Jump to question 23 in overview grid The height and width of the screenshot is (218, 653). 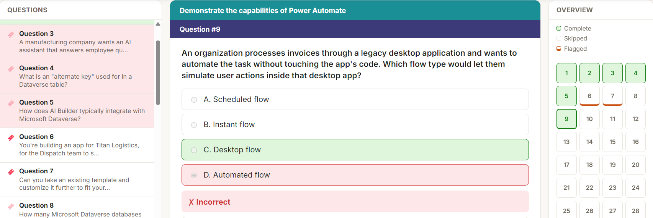tap(612, 187)
